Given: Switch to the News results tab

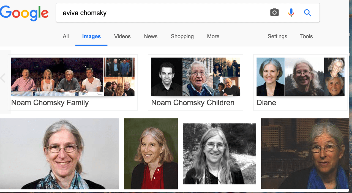Looking at the screenshot, I should [151, 36].
